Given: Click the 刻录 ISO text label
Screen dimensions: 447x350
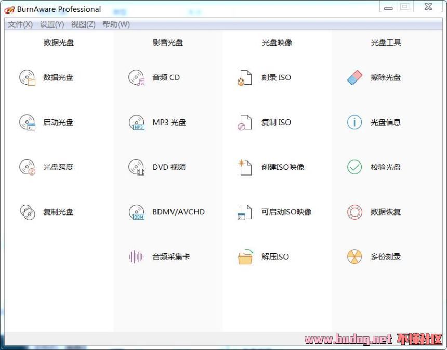Looking at the screenshot, I should click(x=276, y=77).
